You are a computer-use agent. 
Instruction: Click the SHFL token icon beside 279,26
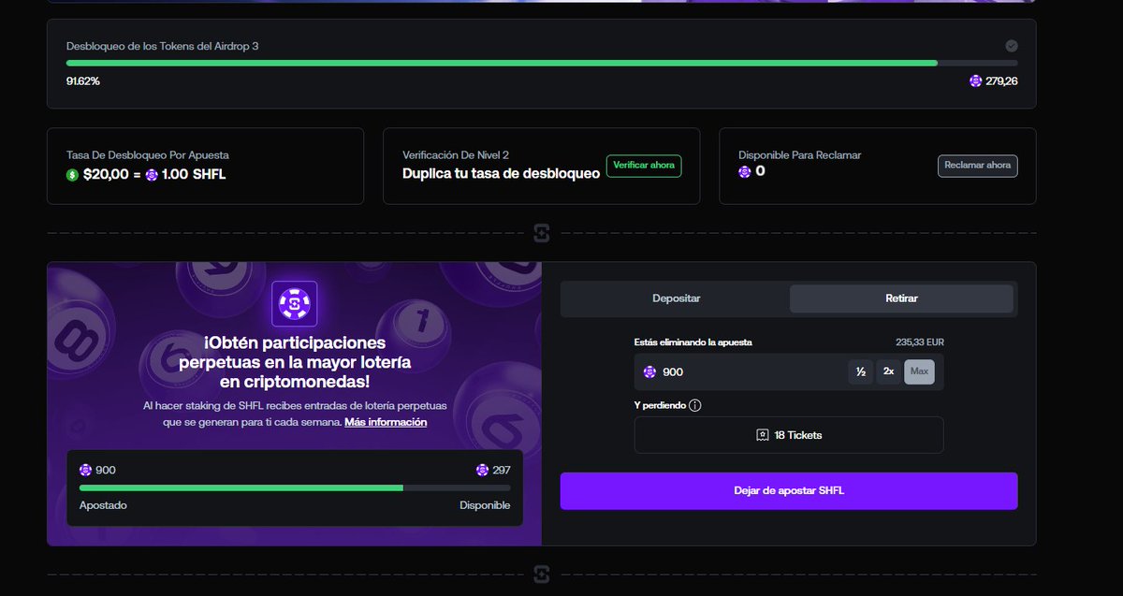[x=976, y=81]
